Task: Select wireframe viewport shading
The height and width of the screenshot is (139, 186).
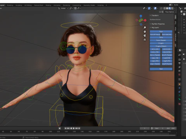Action: (x=164, y=8)
